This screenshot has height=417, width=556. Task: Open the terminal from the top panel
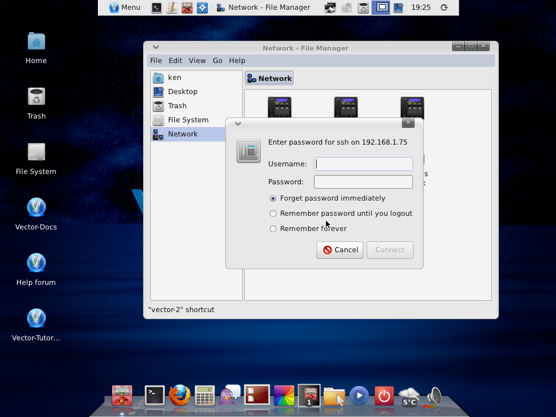pyautogui.click(x=157, y=8)
